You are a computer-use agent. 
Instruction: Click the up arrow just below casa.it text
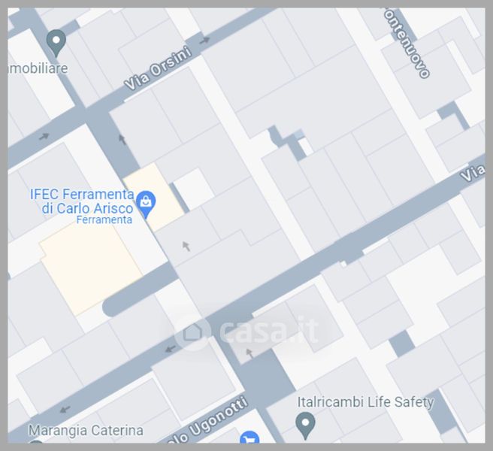pyautogui.click(x=250, y=353)
